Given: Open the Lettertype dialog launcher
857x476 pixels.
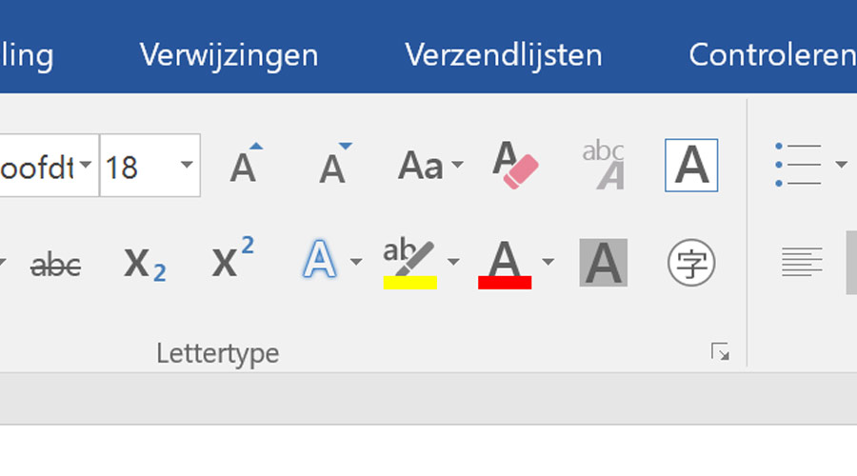Looking at the screenshot, I should [720, 352].
